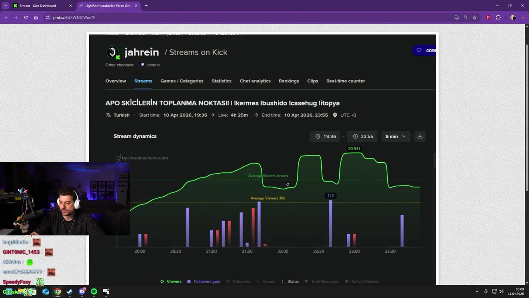This screenshot has width=529, height=298.
Task: Select the LightShot tarafından Ekran tab
Action: click(x=108, y=6)
